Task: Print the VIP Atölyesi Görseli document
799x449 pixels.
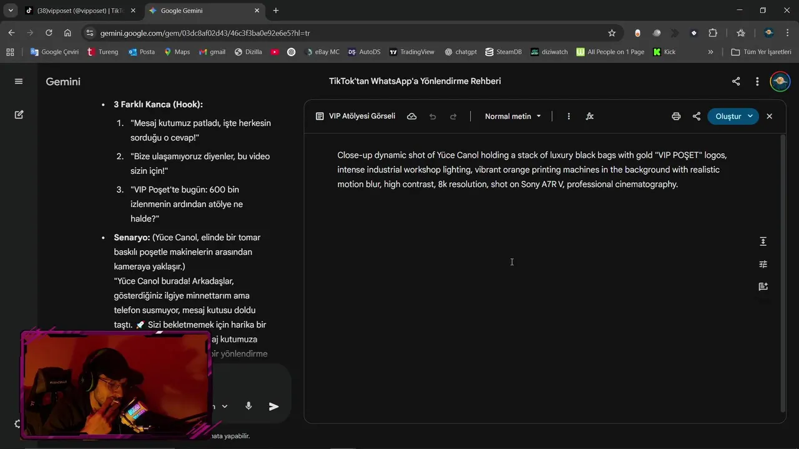Action: point(676,116)
